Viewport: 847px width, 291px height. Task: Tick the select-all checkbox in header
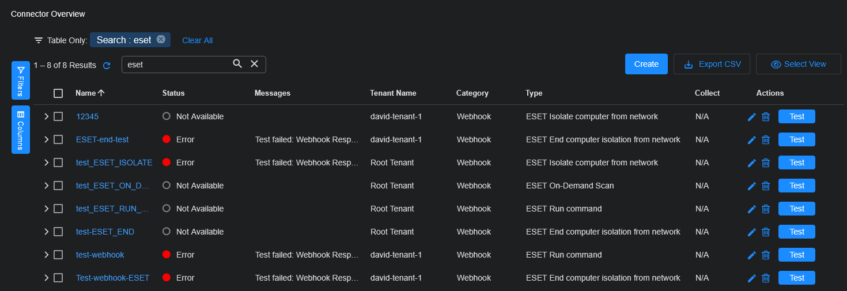tap(58, 93)
